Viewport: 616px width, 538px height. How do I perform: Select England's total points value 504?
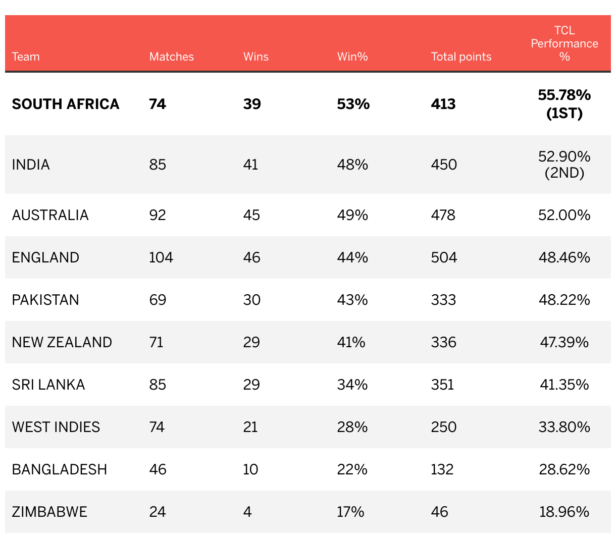[444, 257]
